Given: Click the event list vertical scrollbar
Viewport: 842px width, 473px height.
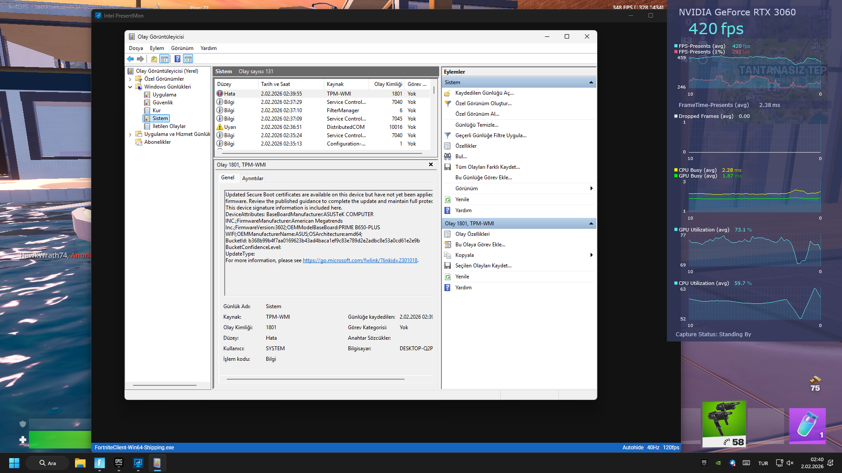Looking at the screenshot, I should tap(434, 90).
